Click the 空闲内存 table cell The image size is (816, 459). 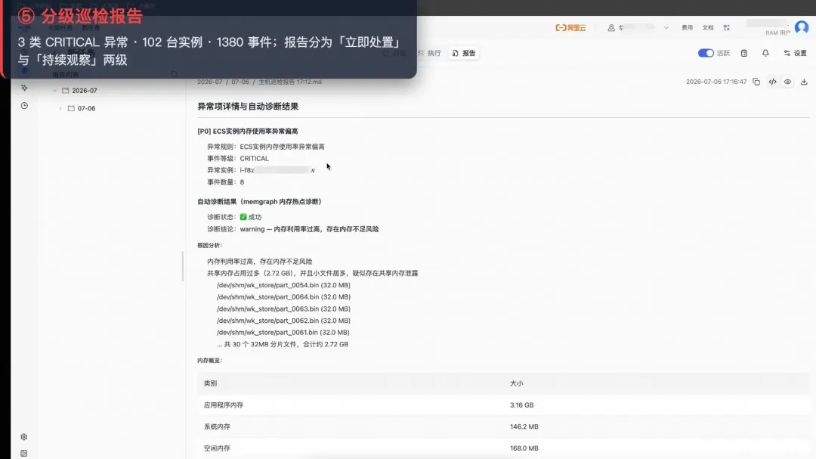[x=217, y=448]
